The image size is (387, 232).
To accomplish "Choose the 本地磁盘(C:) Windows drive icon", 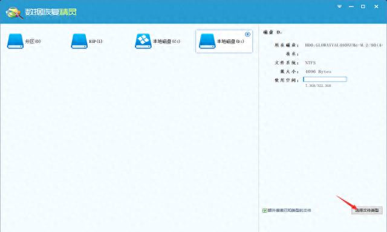I will (x=143, y=41).
